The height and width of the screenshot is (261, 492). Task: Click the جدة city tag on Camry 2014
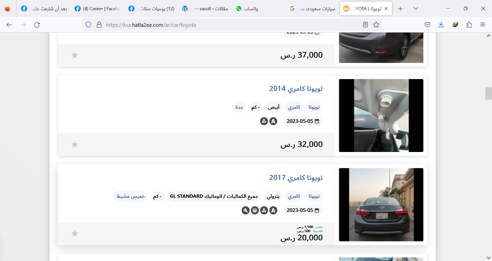click(x=239, y=107)
